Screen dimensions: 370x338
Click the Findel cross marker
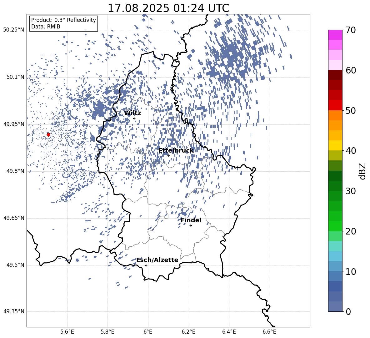click(x=191, y=226)
